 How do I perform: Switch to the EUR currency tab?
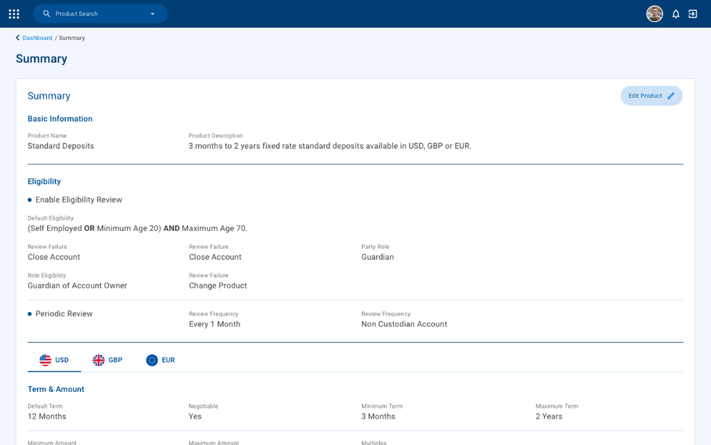160,360
